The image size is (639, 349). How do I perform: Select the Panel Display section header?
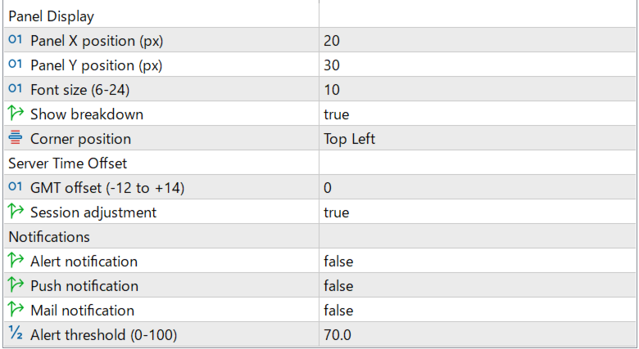click(x=51, y=16)
